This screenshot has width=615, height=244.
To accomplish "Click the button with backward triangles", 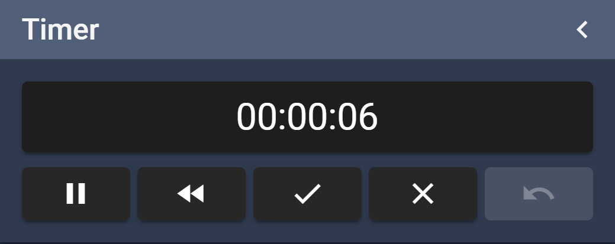I will (191, 194).
